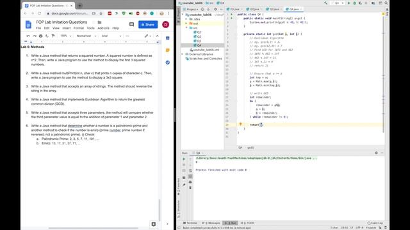Undo the last edit in Google Docs

(28, 36)
